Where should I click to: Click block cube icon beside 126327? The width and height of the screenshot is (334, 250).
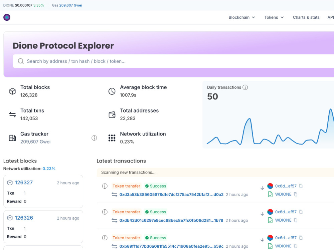point(10,183)
